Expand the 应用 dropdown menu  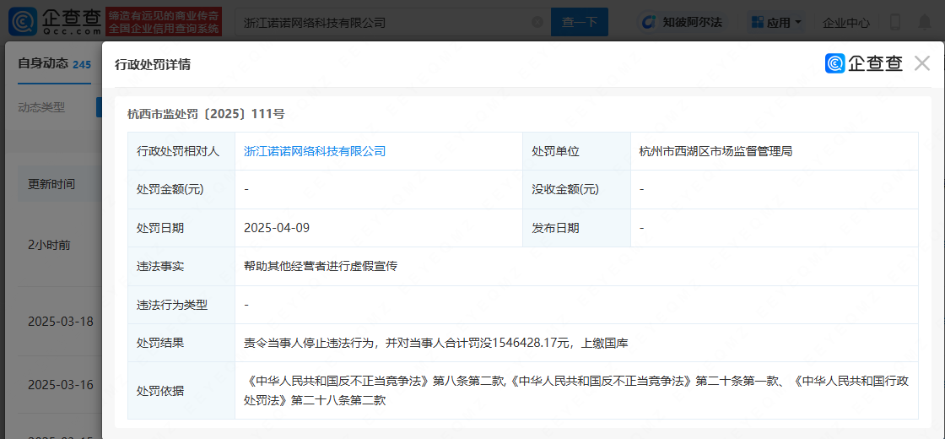775,23
